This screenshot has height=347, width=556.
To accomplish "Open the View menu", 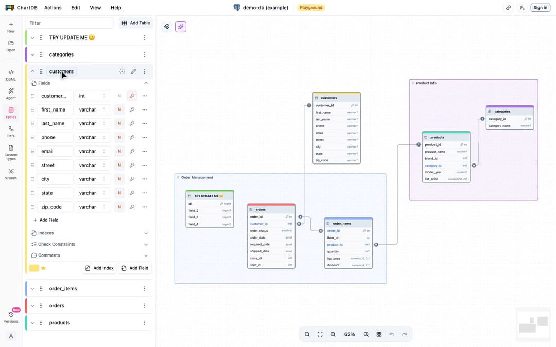I will tap(95, 7).
